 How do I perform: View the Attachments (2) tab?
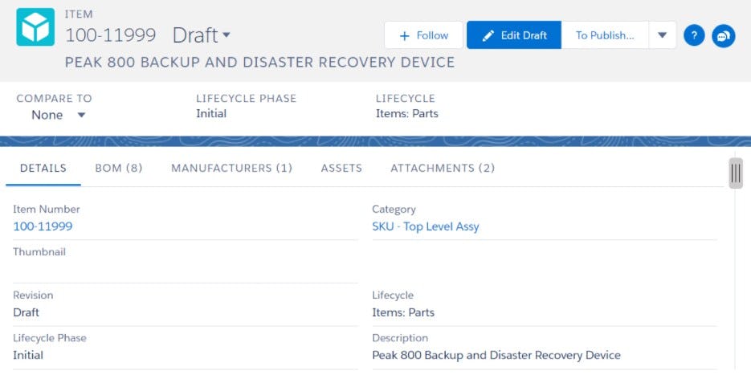point(443,169)
